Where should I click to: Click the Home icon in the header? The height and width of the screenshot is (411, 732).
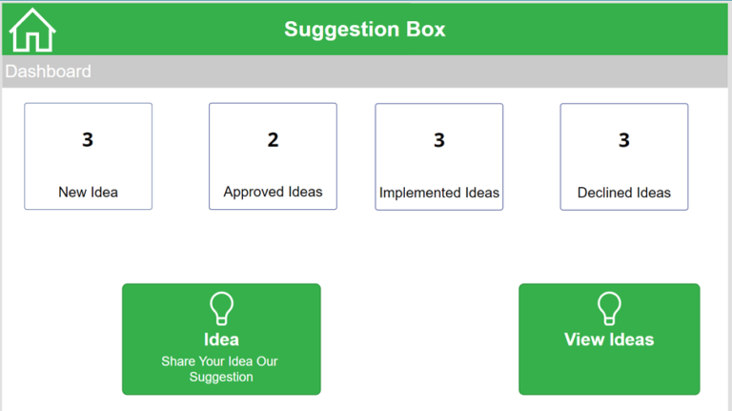[x=32, y=31]
